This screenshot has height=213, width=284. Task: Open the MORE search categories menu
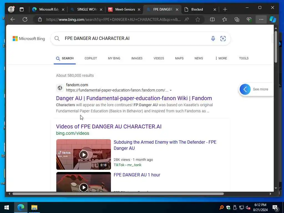click(x=221, y=58)
